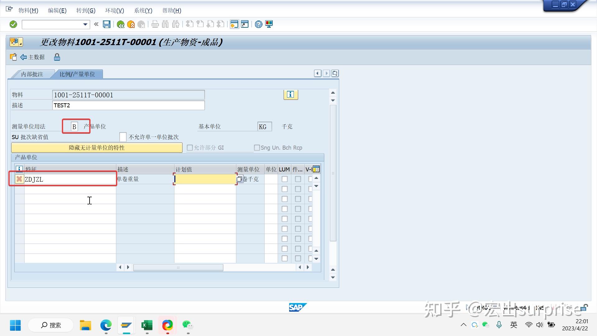Click the Customize Local Layout icon
The image size is (597, 336).
tap(269, 24)
